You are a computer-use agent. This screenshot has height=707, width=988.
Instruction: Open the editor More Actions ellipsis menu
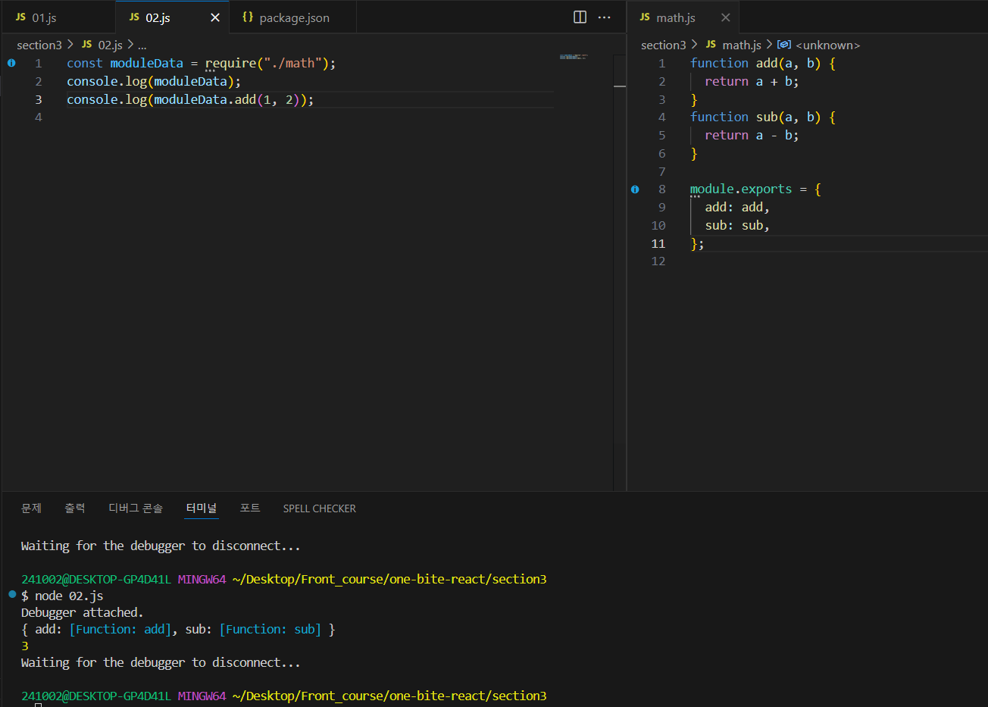pyautogui.click(x=605, y=17)
